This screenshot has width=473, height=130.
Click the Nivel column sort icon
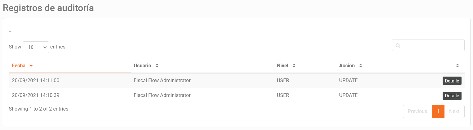[294, 66]
